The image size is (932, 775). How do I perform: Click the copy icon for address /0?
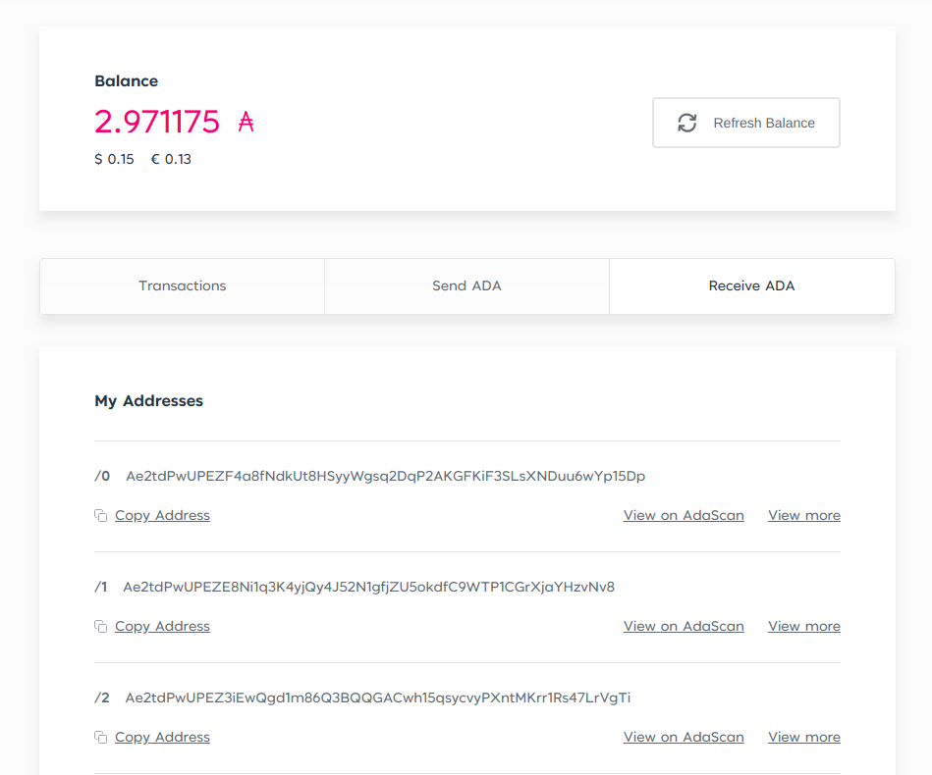(100, 515)
